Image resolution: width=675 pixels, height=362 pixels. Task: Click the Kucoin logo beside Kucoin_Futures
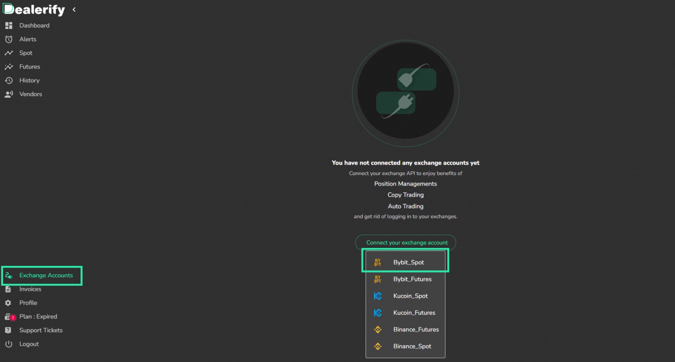click(377, 313)
